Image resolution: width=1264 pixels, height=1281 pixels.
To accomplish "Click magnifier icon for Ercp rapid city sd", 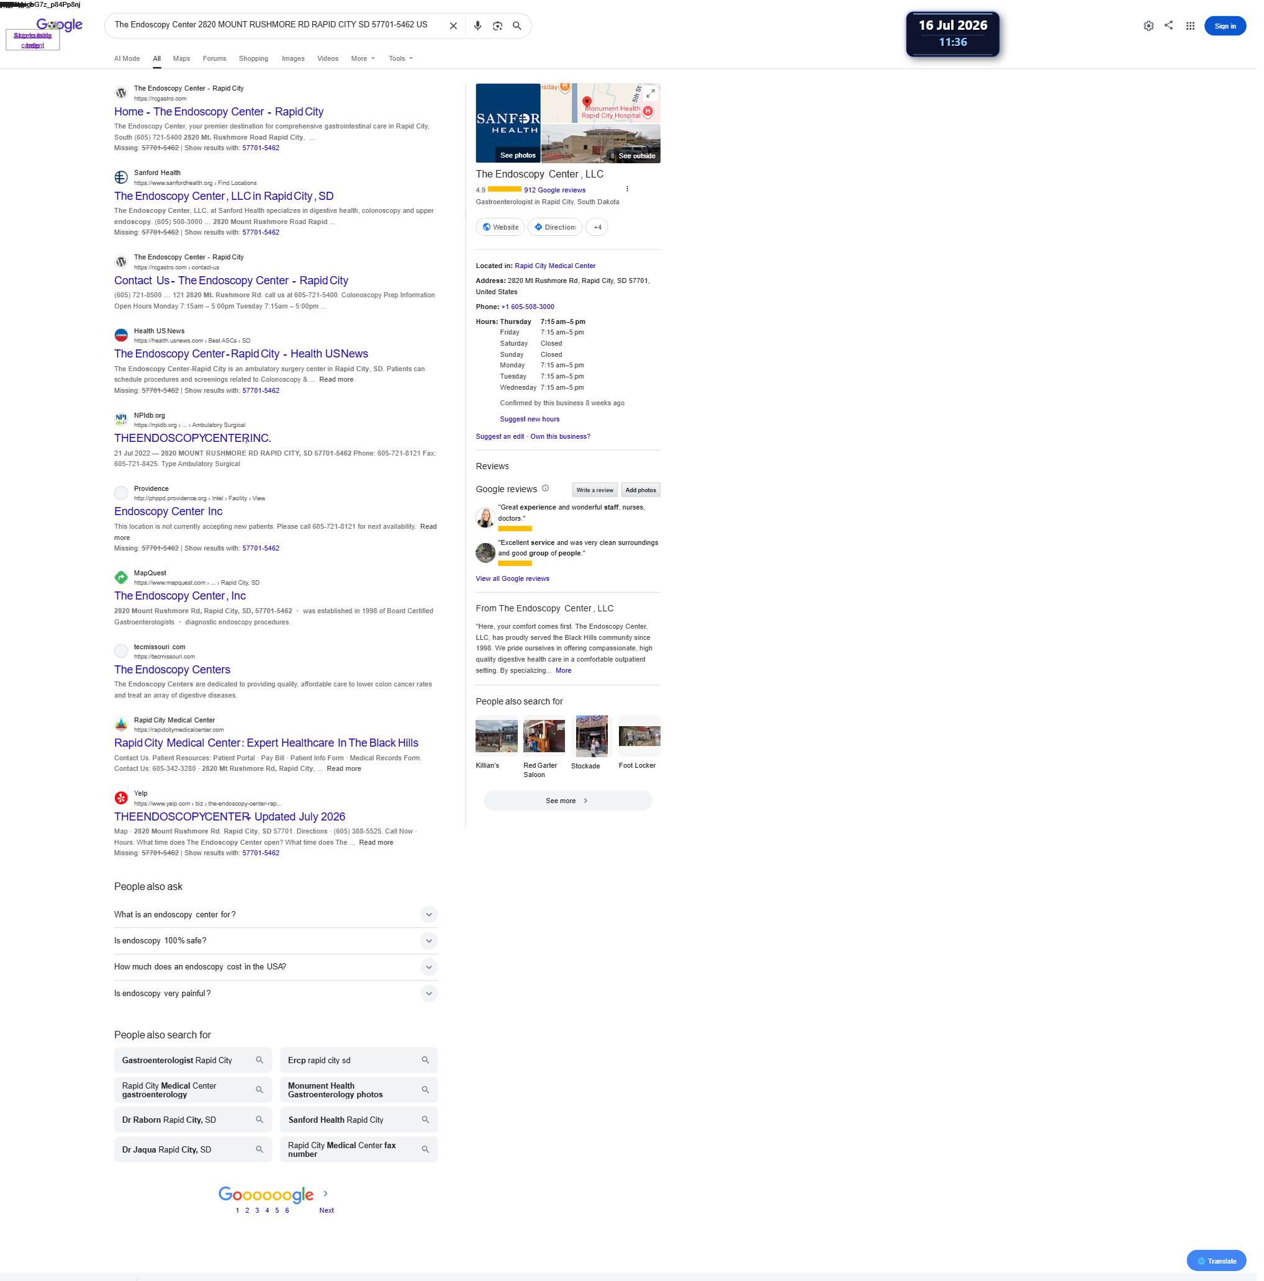I will pos(425,1060).
